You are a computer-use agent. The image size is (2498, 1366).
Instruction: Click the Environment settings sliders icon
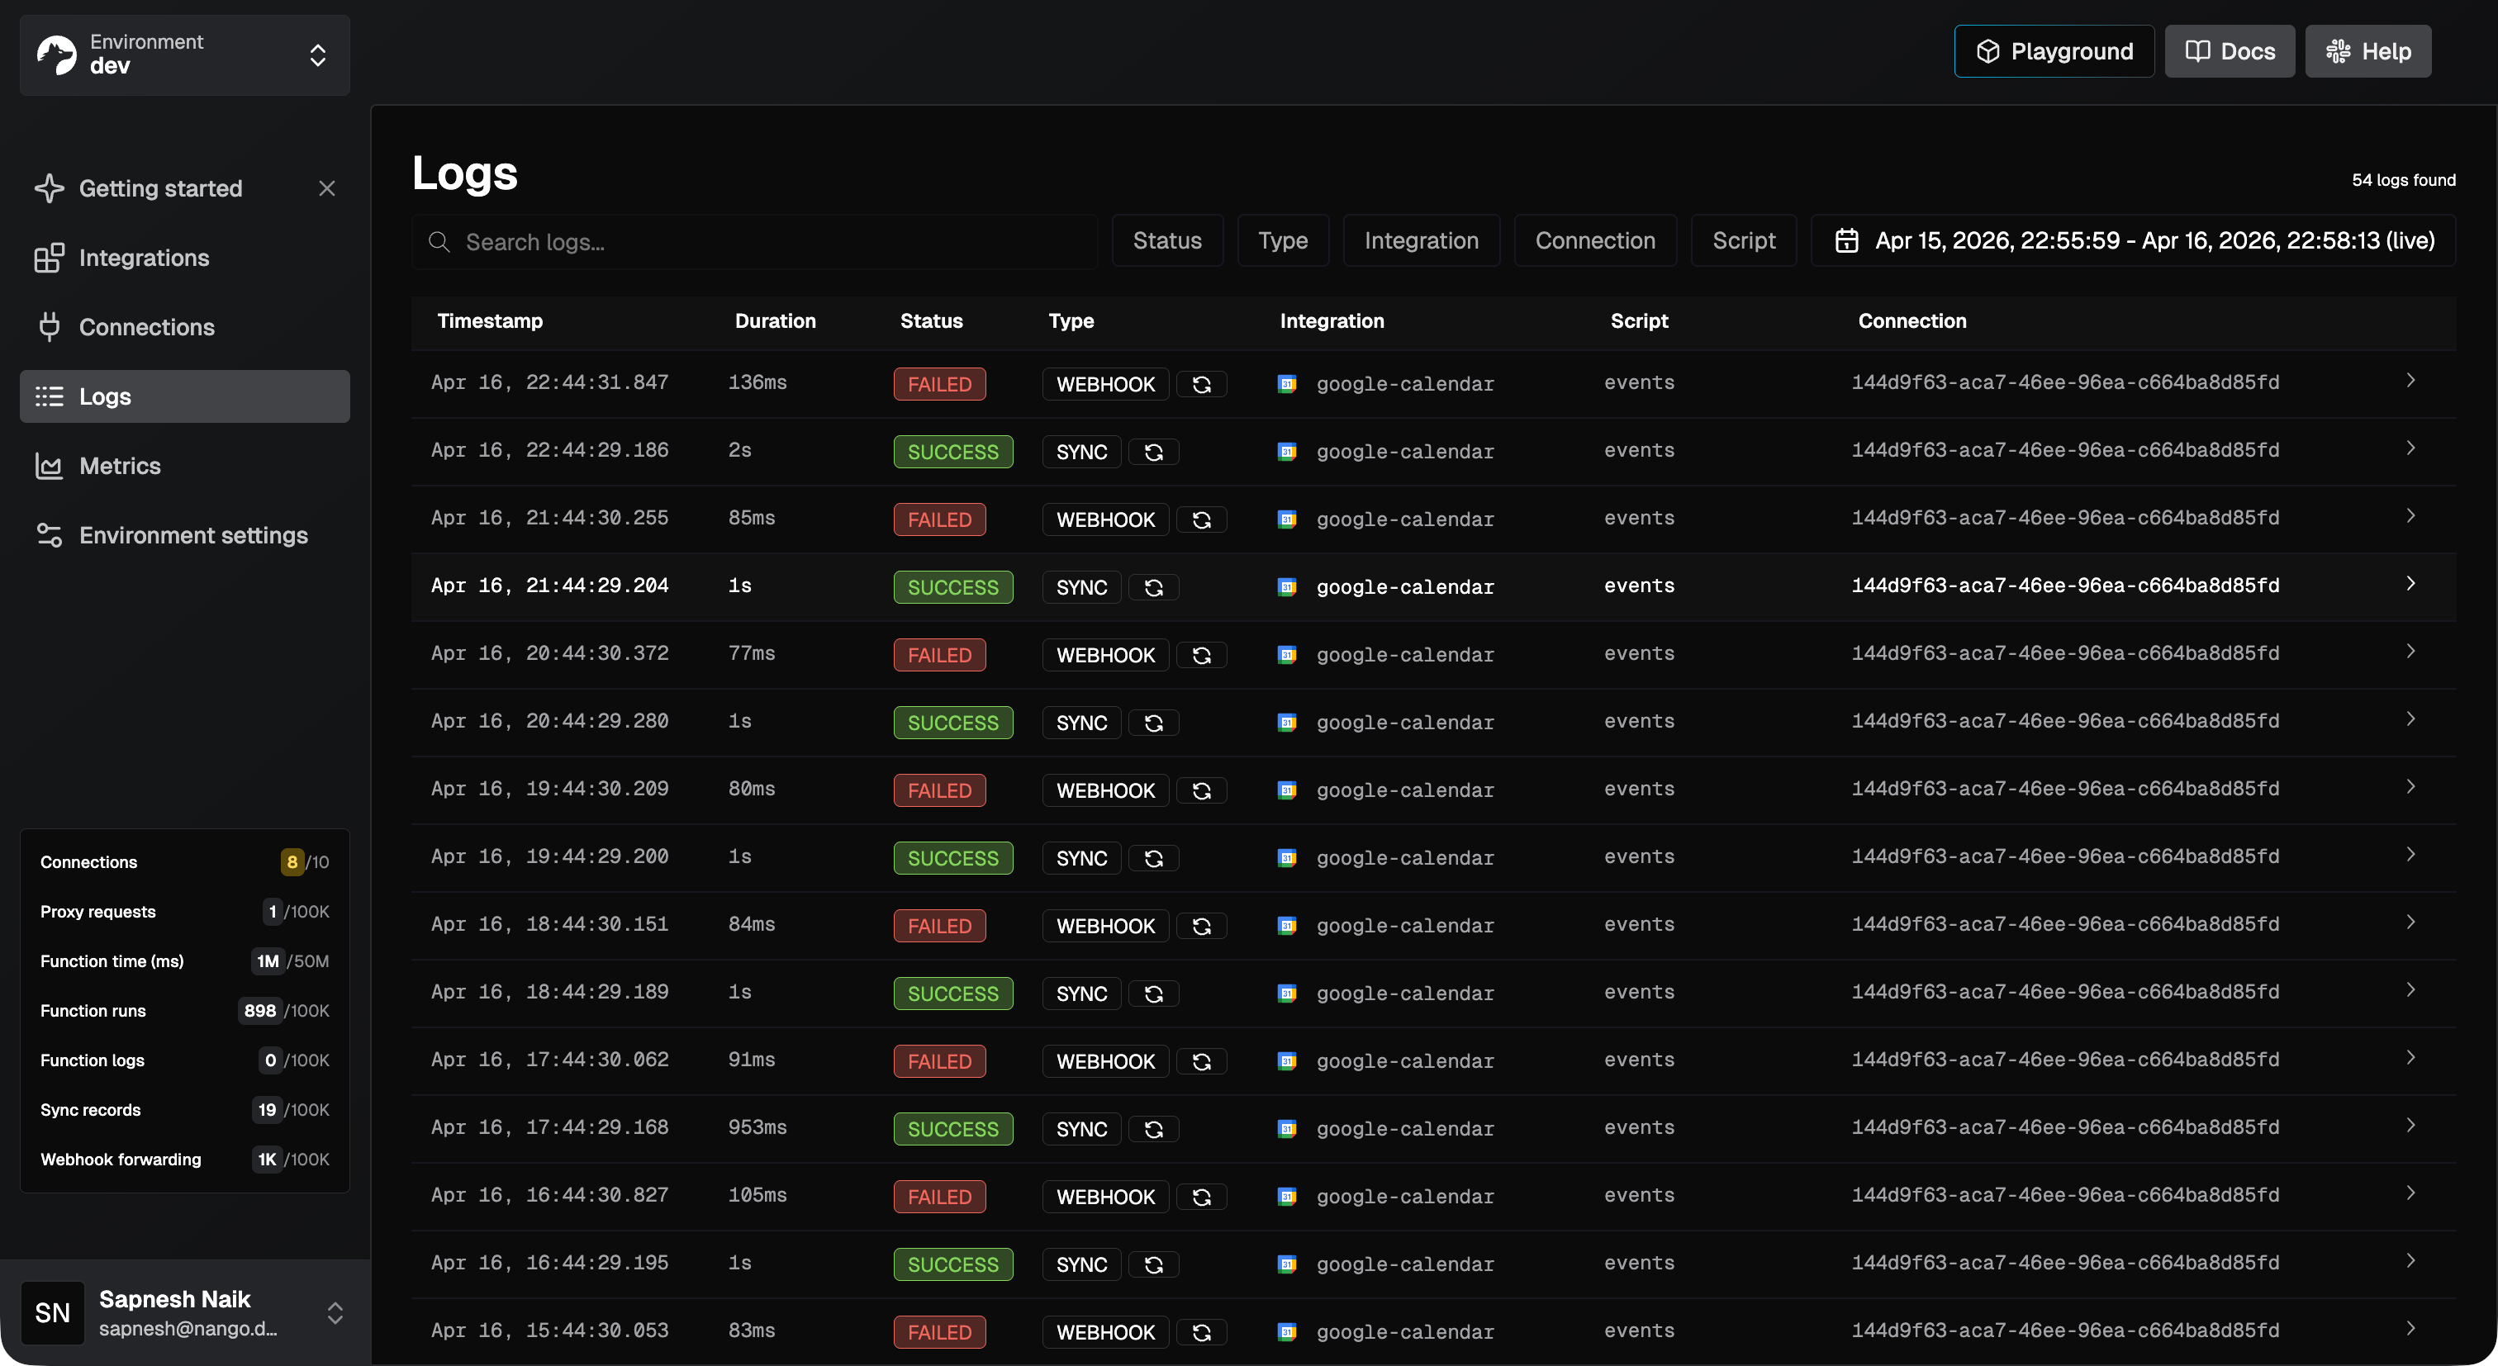point(49,535)
